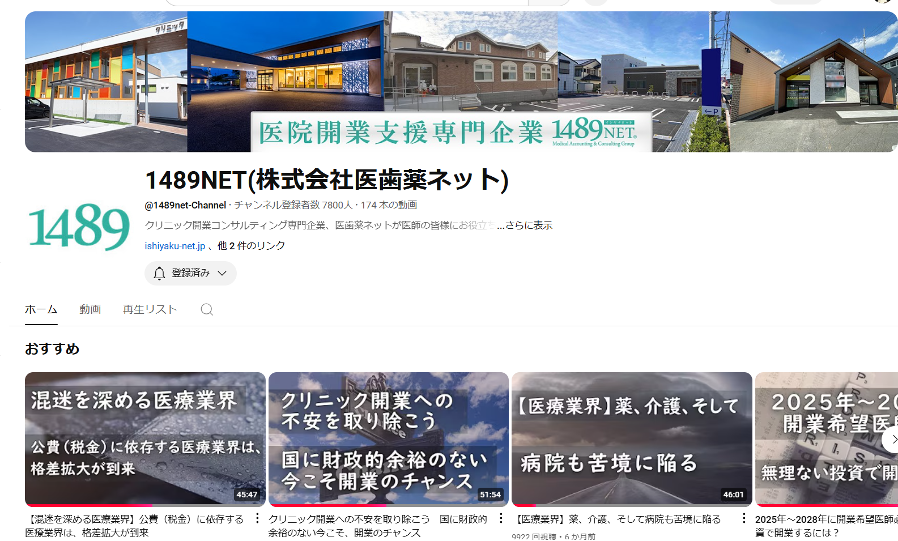Screen dimensions: 898x541
Task: Open options menu for クリニック開業への不安 video
Action: tap(501, 518)
